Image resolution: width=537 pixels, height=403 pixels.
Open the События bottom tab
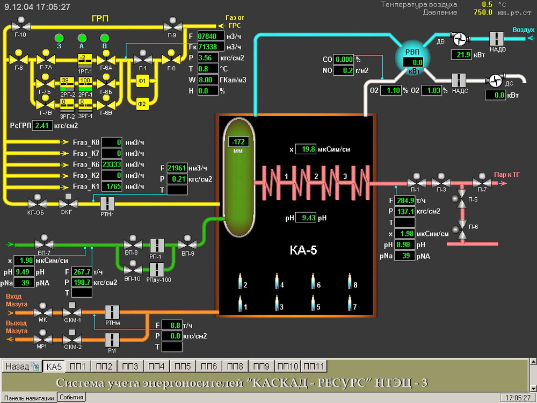71,397
